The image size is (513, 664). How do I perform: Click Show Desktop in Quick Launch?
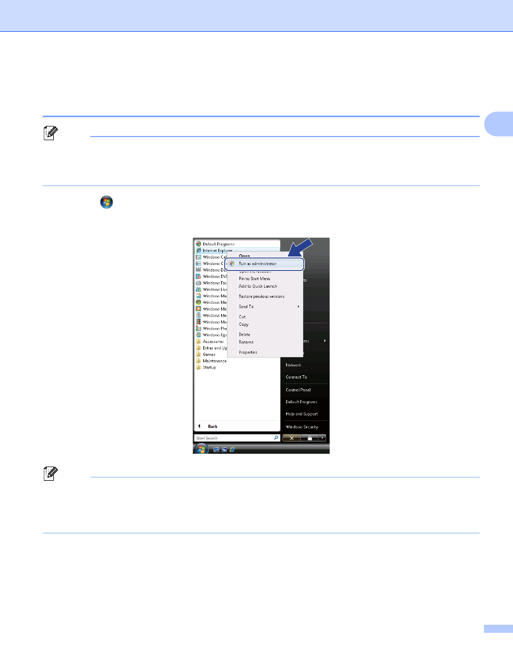tap(216, 449)
